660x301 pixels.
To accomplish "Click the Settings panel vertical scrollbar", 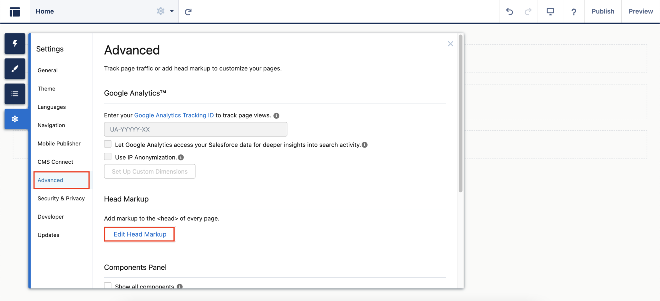I will (461, 113).
